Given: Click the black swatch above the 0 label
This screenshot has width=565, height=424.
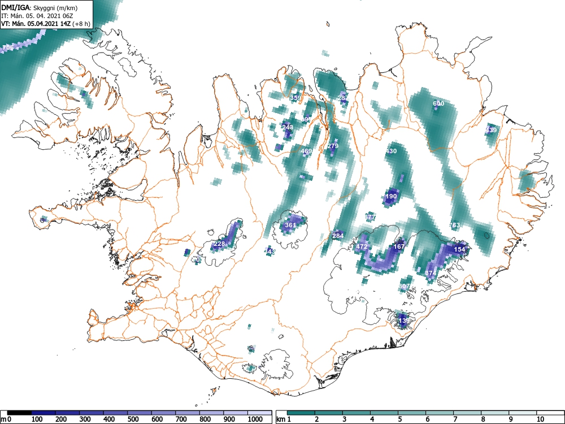Looking at the screenshot, I should [19, 413].
